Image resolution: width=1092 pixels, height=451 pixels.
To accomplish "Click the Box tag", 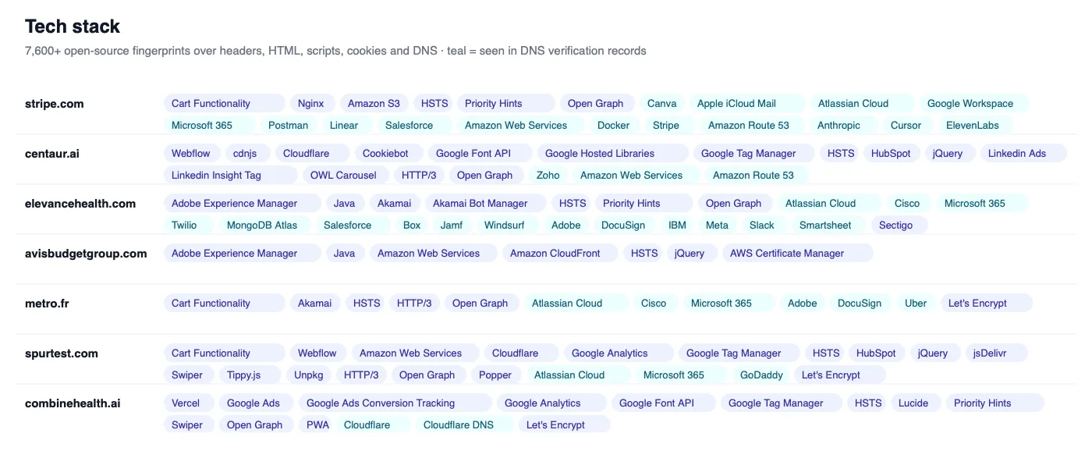I will click(412, 225).
